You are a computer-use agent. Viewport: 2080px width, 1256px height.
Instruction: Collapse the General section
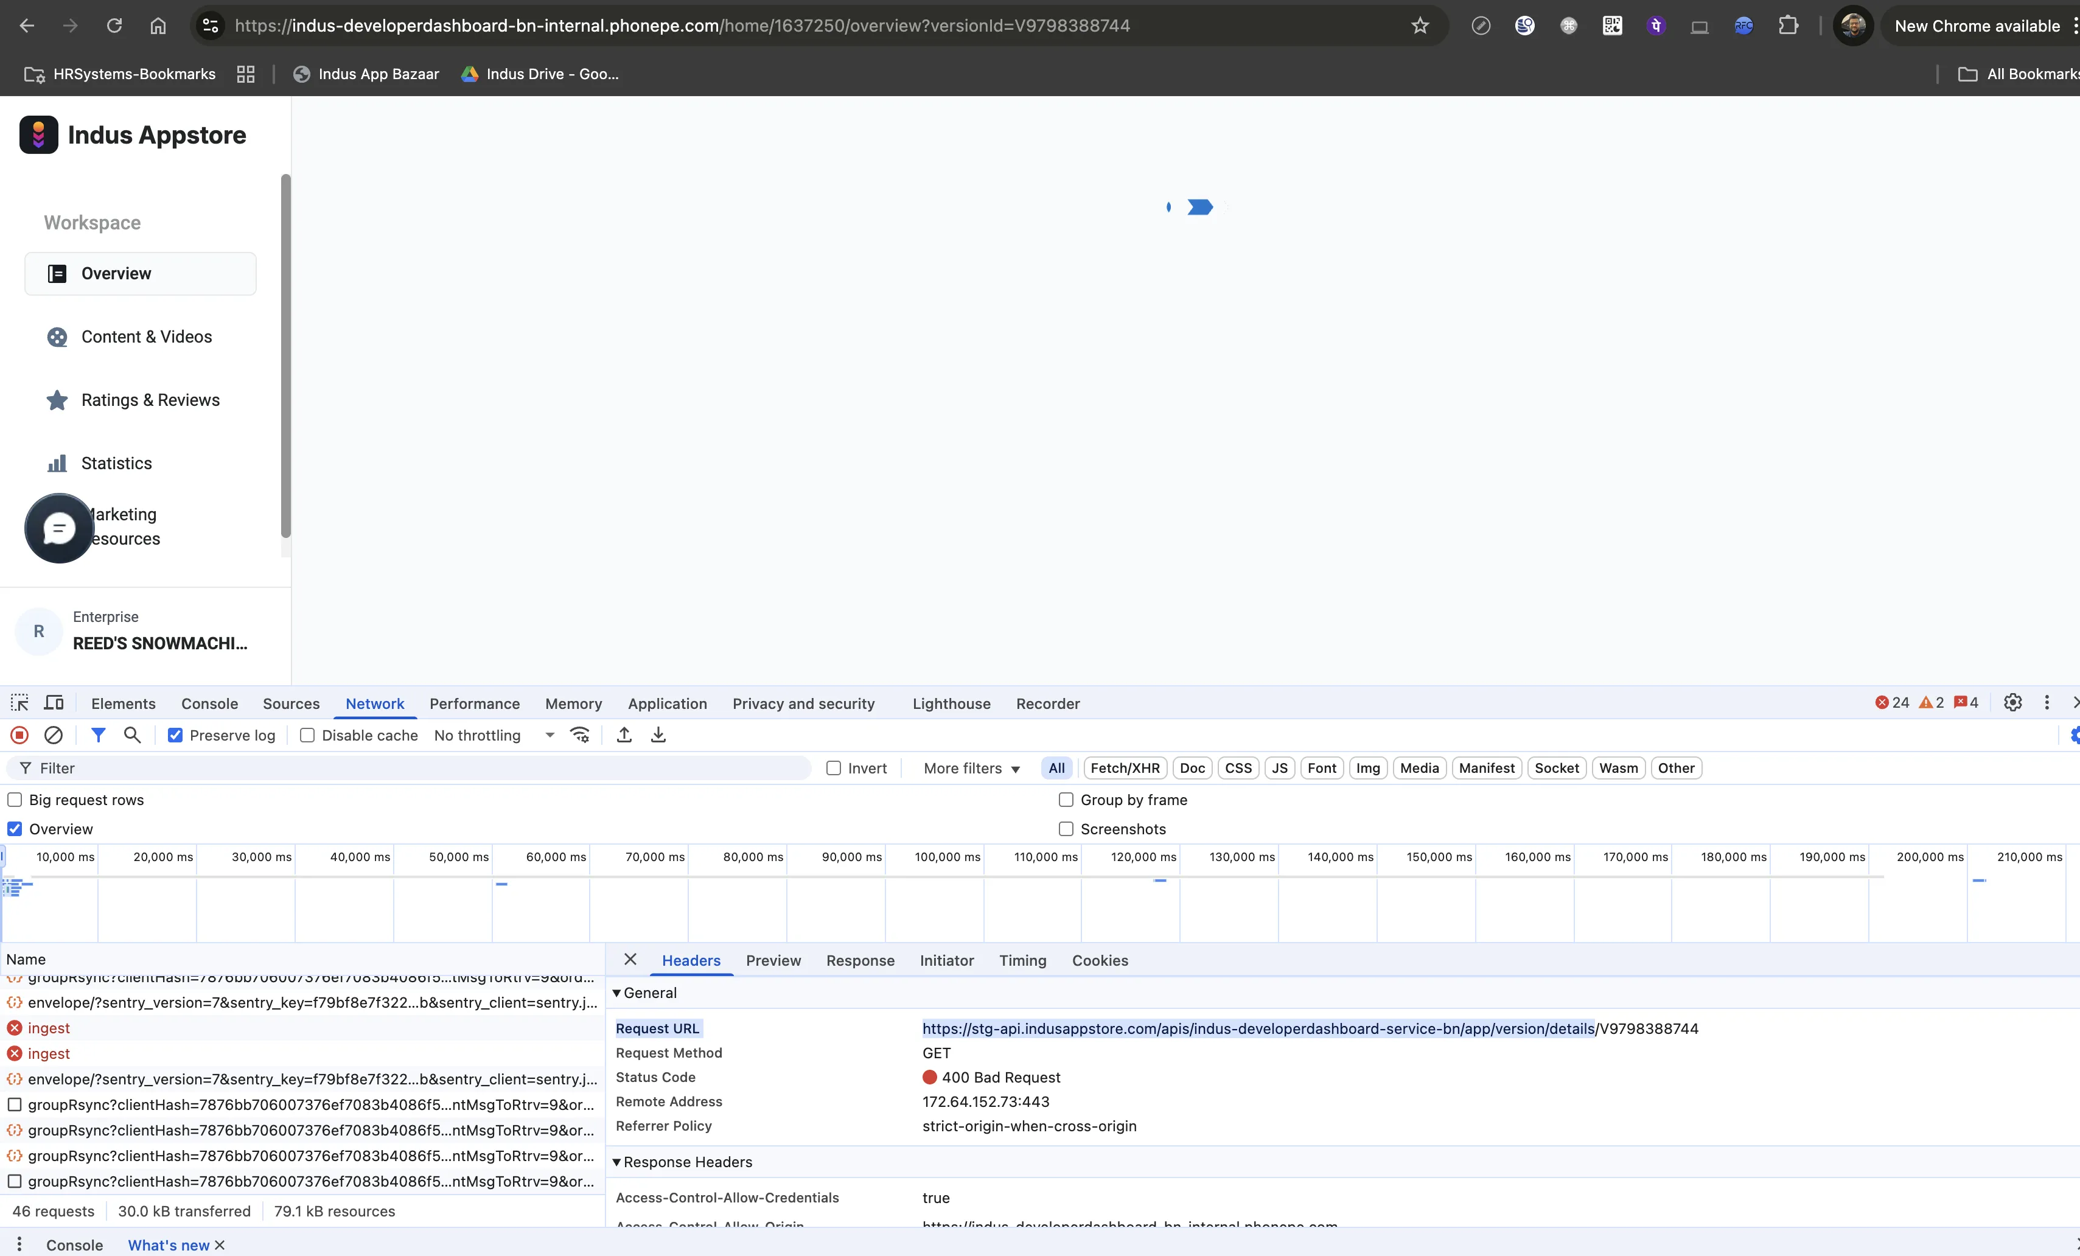[x=617, y=993]
